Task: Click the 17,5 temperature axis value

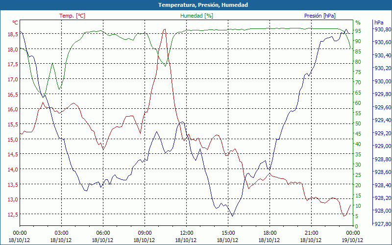Action: [13, 64]
